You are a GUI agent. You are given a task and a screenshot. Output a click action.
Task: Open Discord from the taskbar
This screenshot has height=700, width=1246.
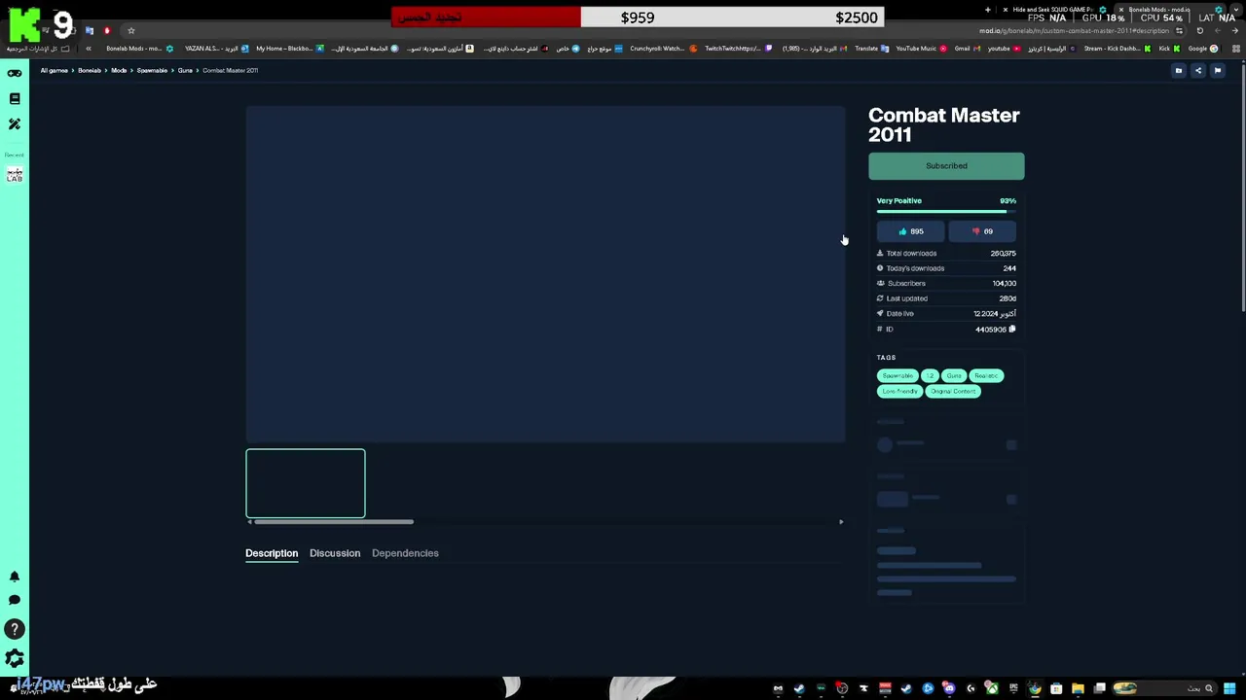point(949,688)
